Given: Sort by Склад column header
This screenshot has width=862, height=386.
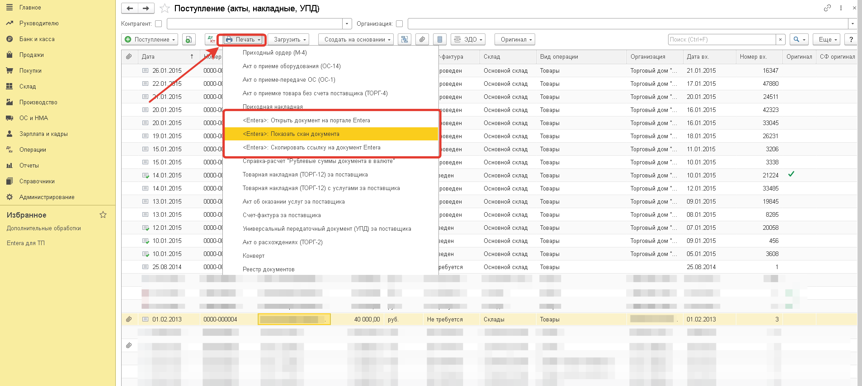Looking at the screenshot, I should click(x=508, y=56).
